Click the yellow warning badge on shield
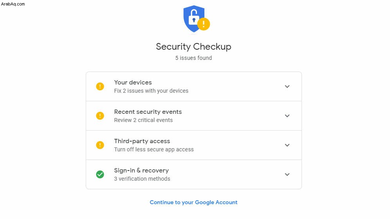The image size is (390, 219). (x=204, y=24)
